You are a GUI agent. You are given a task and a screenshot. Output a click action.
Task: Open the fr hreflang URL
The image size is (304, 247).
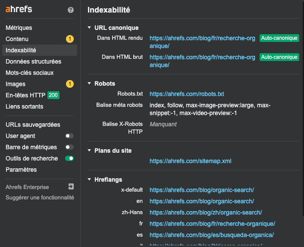[x=212, y=224]
